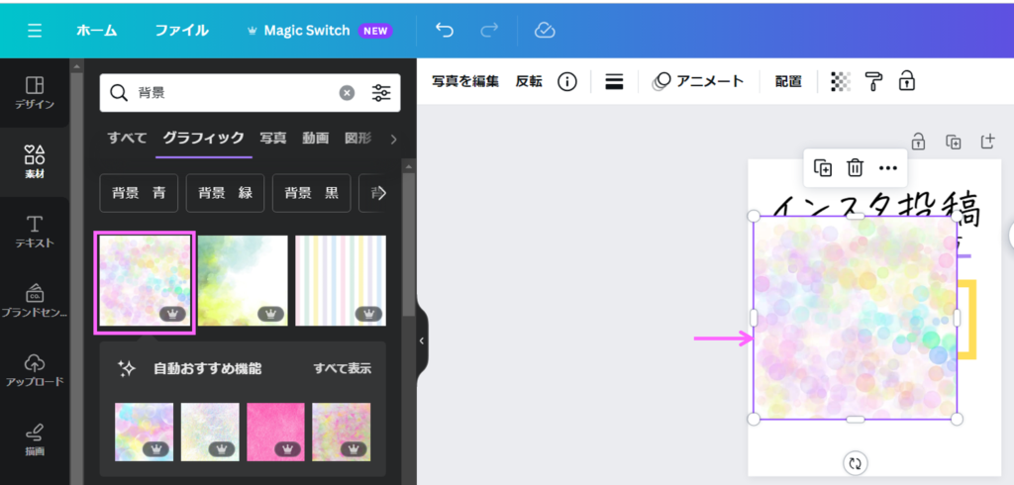Viewport: 1014px width, 485px height.
Task: Select the pink background thumbnail
Action: (x=275, y=433)
